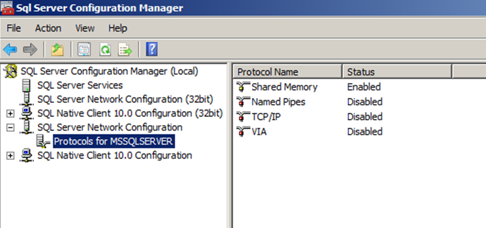Click the TCP/IP protocol icon
The width and height of the screenshot is (486, 228).
pos(242,117)
